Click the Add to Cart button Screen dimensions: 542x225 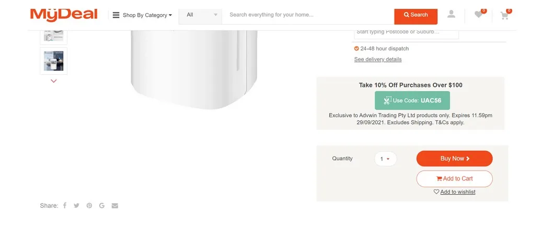454,178
